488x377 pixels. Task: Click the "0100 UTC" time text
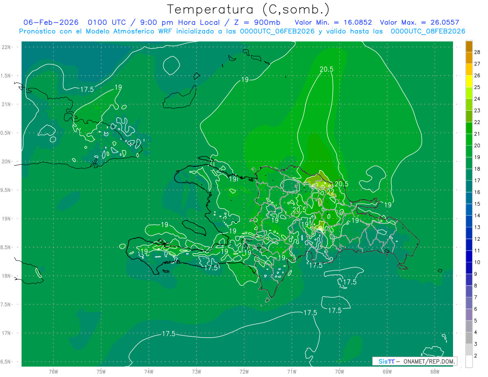[107, 22]
